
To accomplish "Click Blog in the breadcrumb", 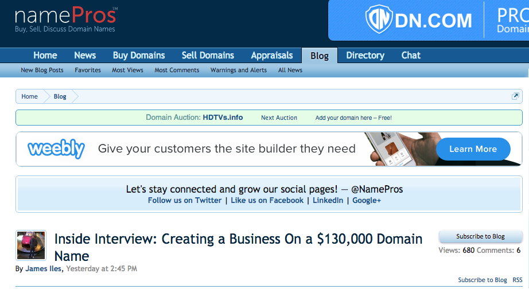I will click(x=60, y=96).
